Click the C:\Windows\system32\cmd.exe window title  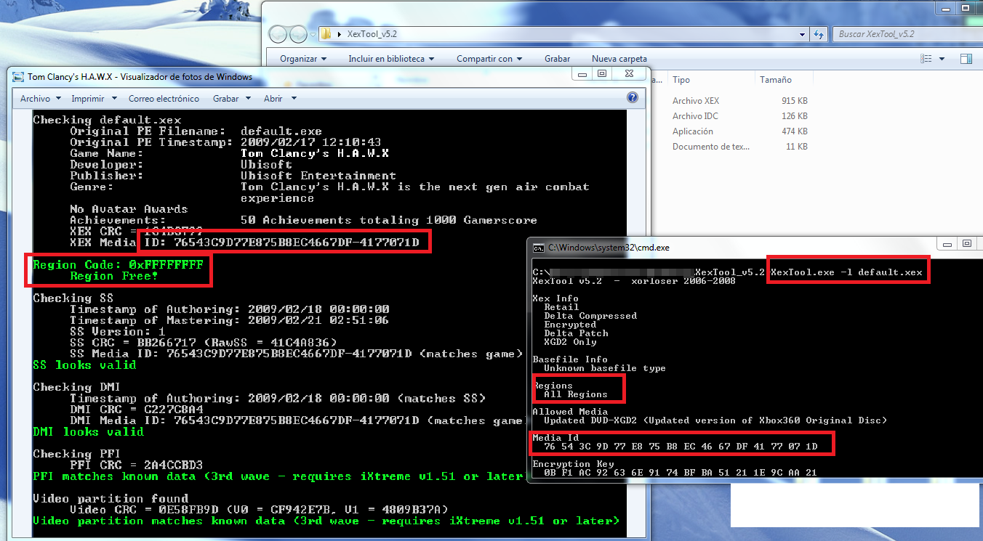tap(609, 248)
